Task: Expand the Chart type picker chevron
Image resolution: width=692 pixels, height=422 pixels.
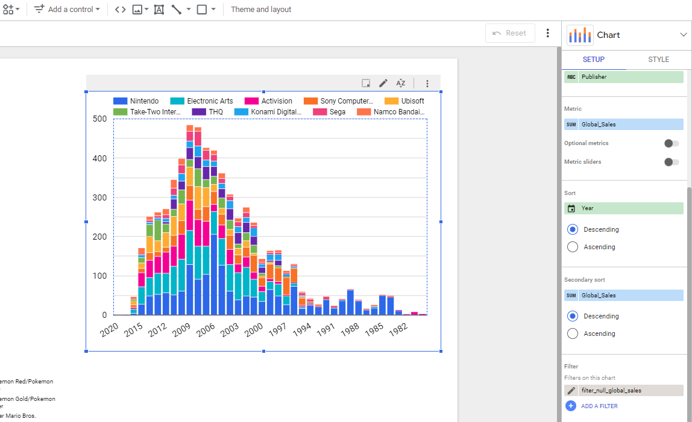Action: click(683, 35)
